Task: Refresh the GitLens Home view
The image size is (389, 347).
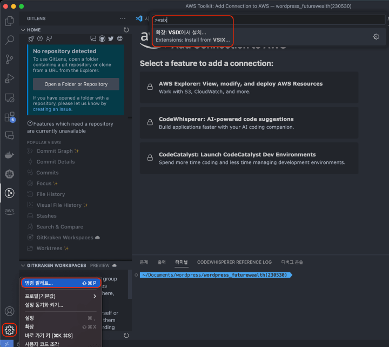Action: (126, 30)
